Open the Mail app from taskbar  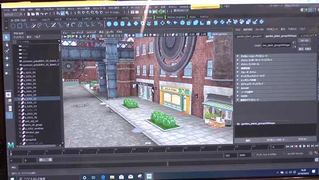130,177
